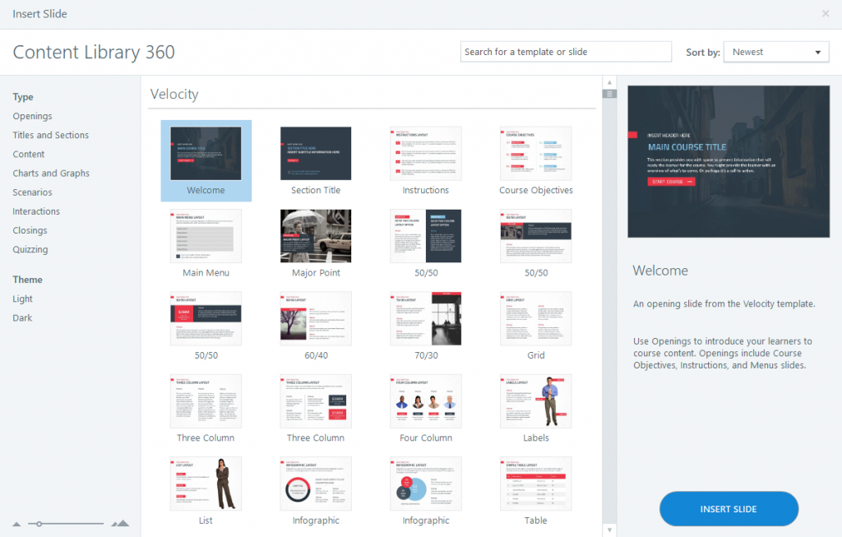Click the scrollbar down arrow
Screen dimensions: 842x537
point(609,530)
